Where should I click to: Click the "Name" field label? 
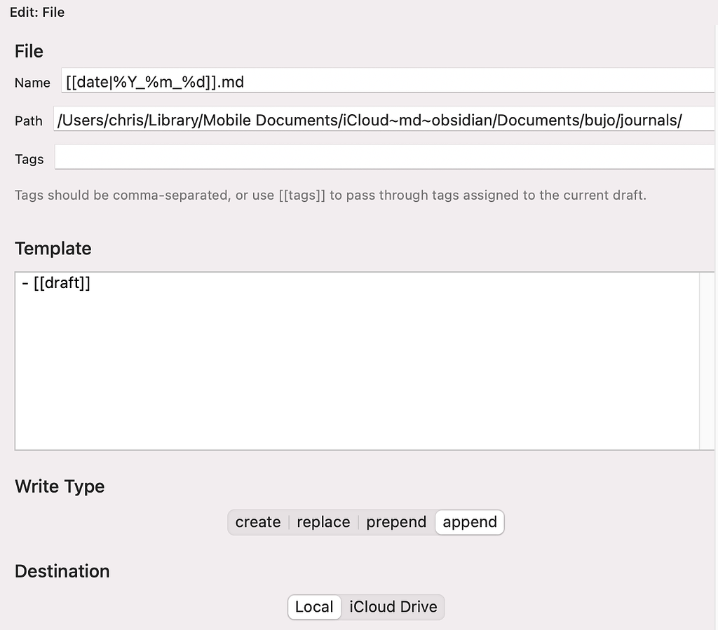tap(32, 82)
